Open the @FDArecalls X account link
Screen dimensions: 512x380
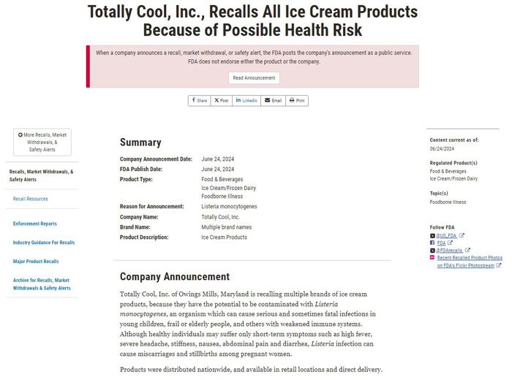pyautogui.click(x=449, y=251)
